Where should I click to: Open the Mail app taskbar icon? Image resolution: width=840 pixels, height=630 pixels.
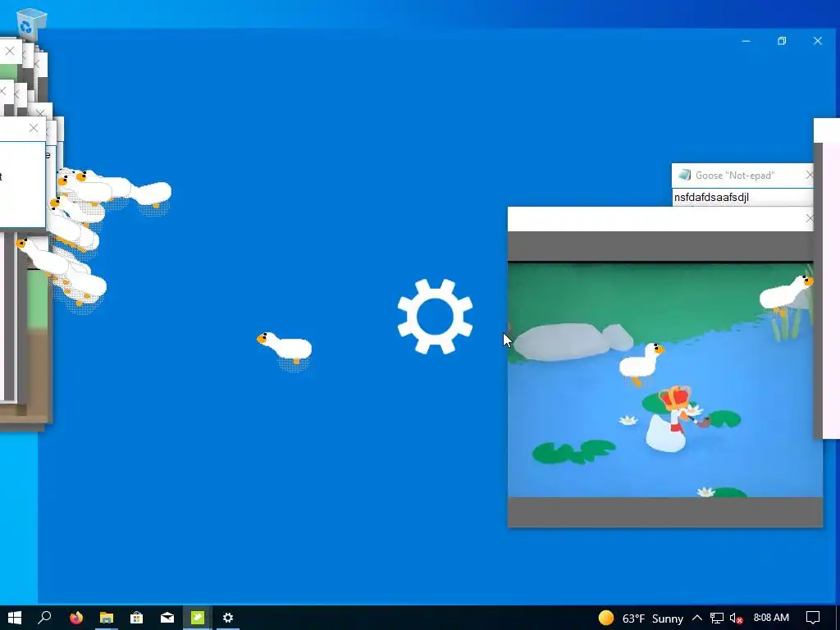(x=167, y=618)
